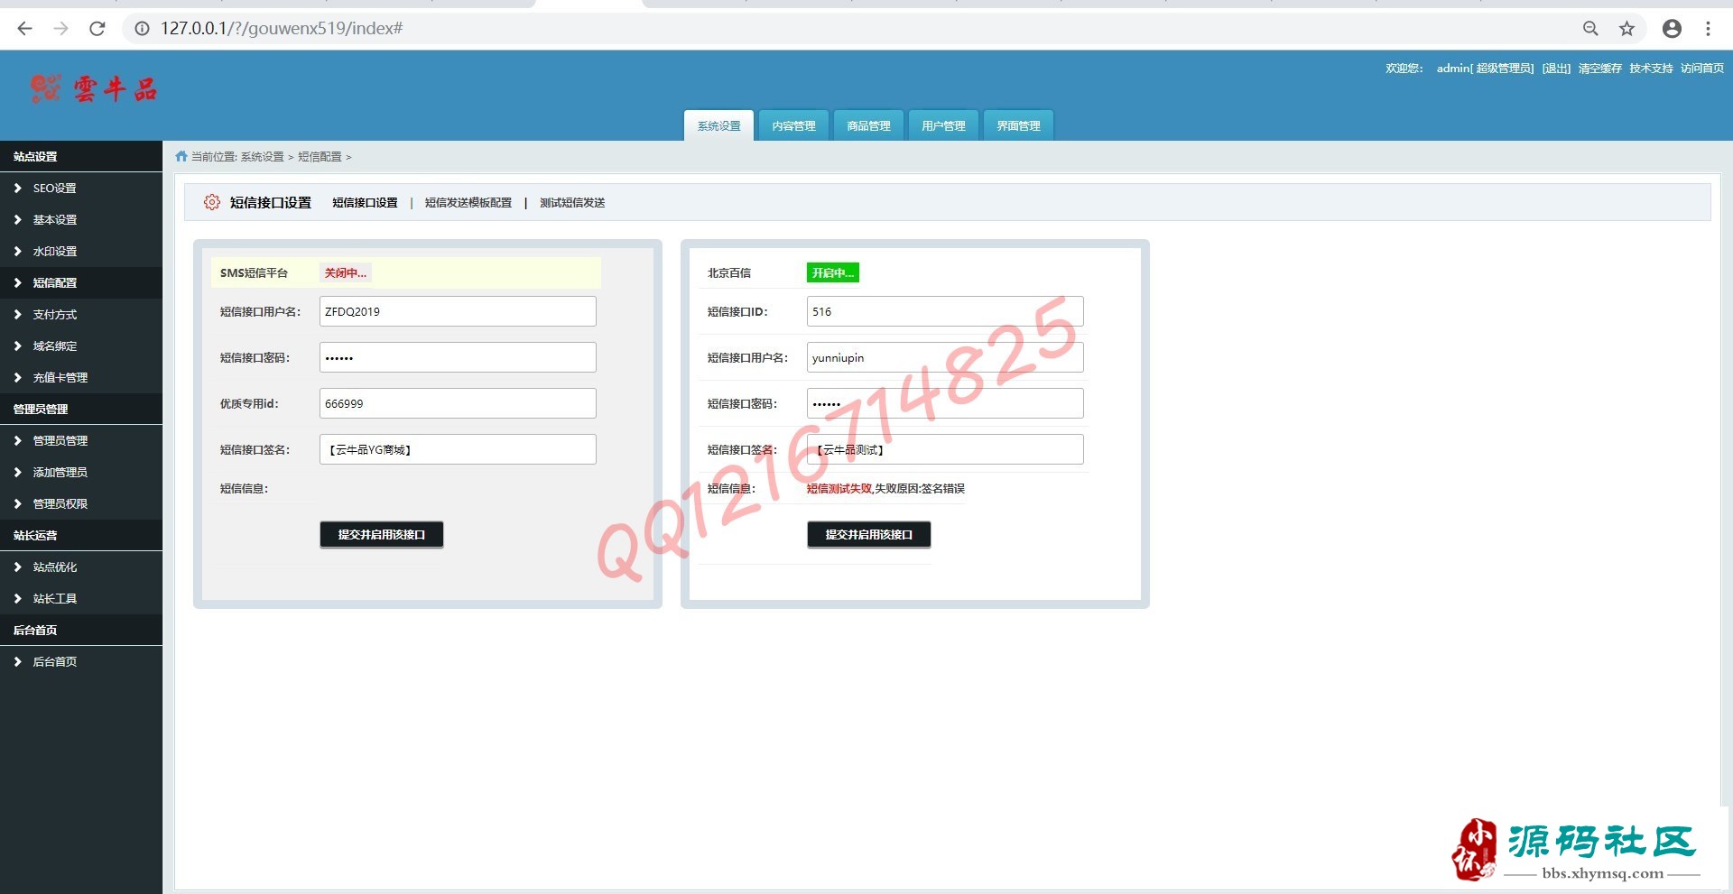Click the 站点设置 sidebar section header
This screenshot has height=894, width=1733.
click(x=81, y=156)
